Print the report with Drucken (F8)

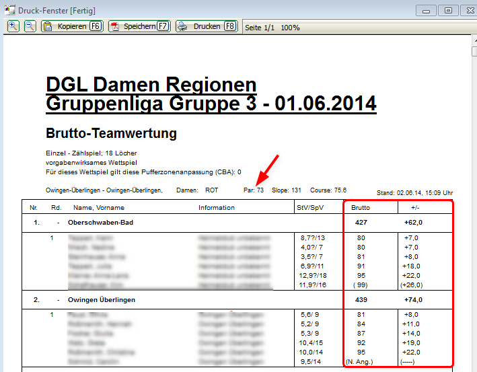pyautogui.click(x=207, y=26)
